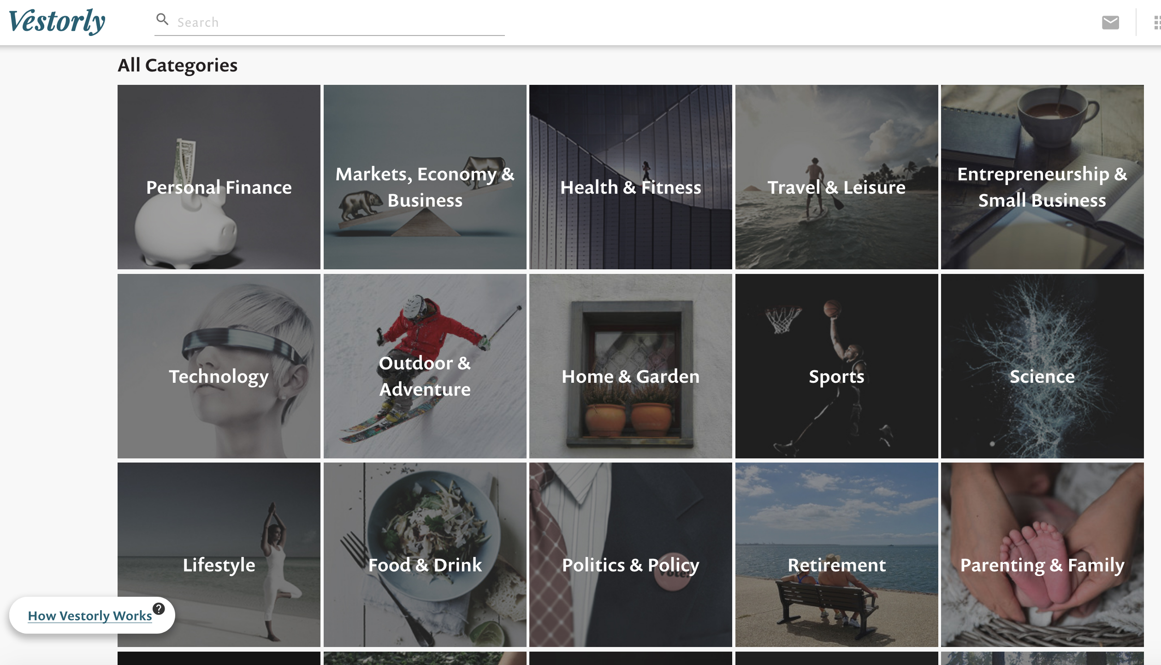1161x665 pixels.
Task: Click the question mark help icon
Action: click(x=159, y=609)
